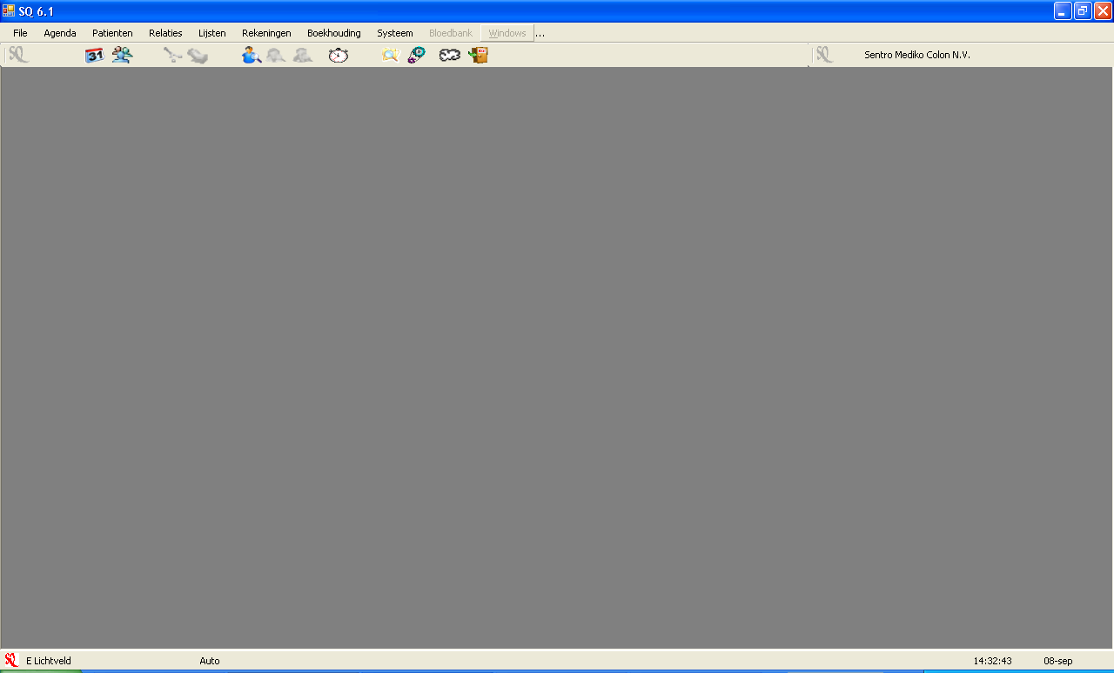Click the folder search icon

(390, 56)
